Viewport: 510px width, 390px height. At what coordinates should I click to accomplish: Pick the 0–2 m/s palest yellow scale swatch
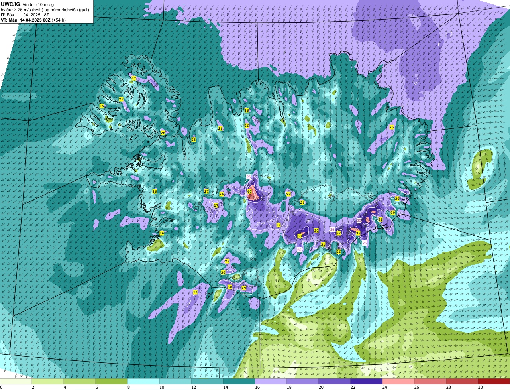[16, 381]
